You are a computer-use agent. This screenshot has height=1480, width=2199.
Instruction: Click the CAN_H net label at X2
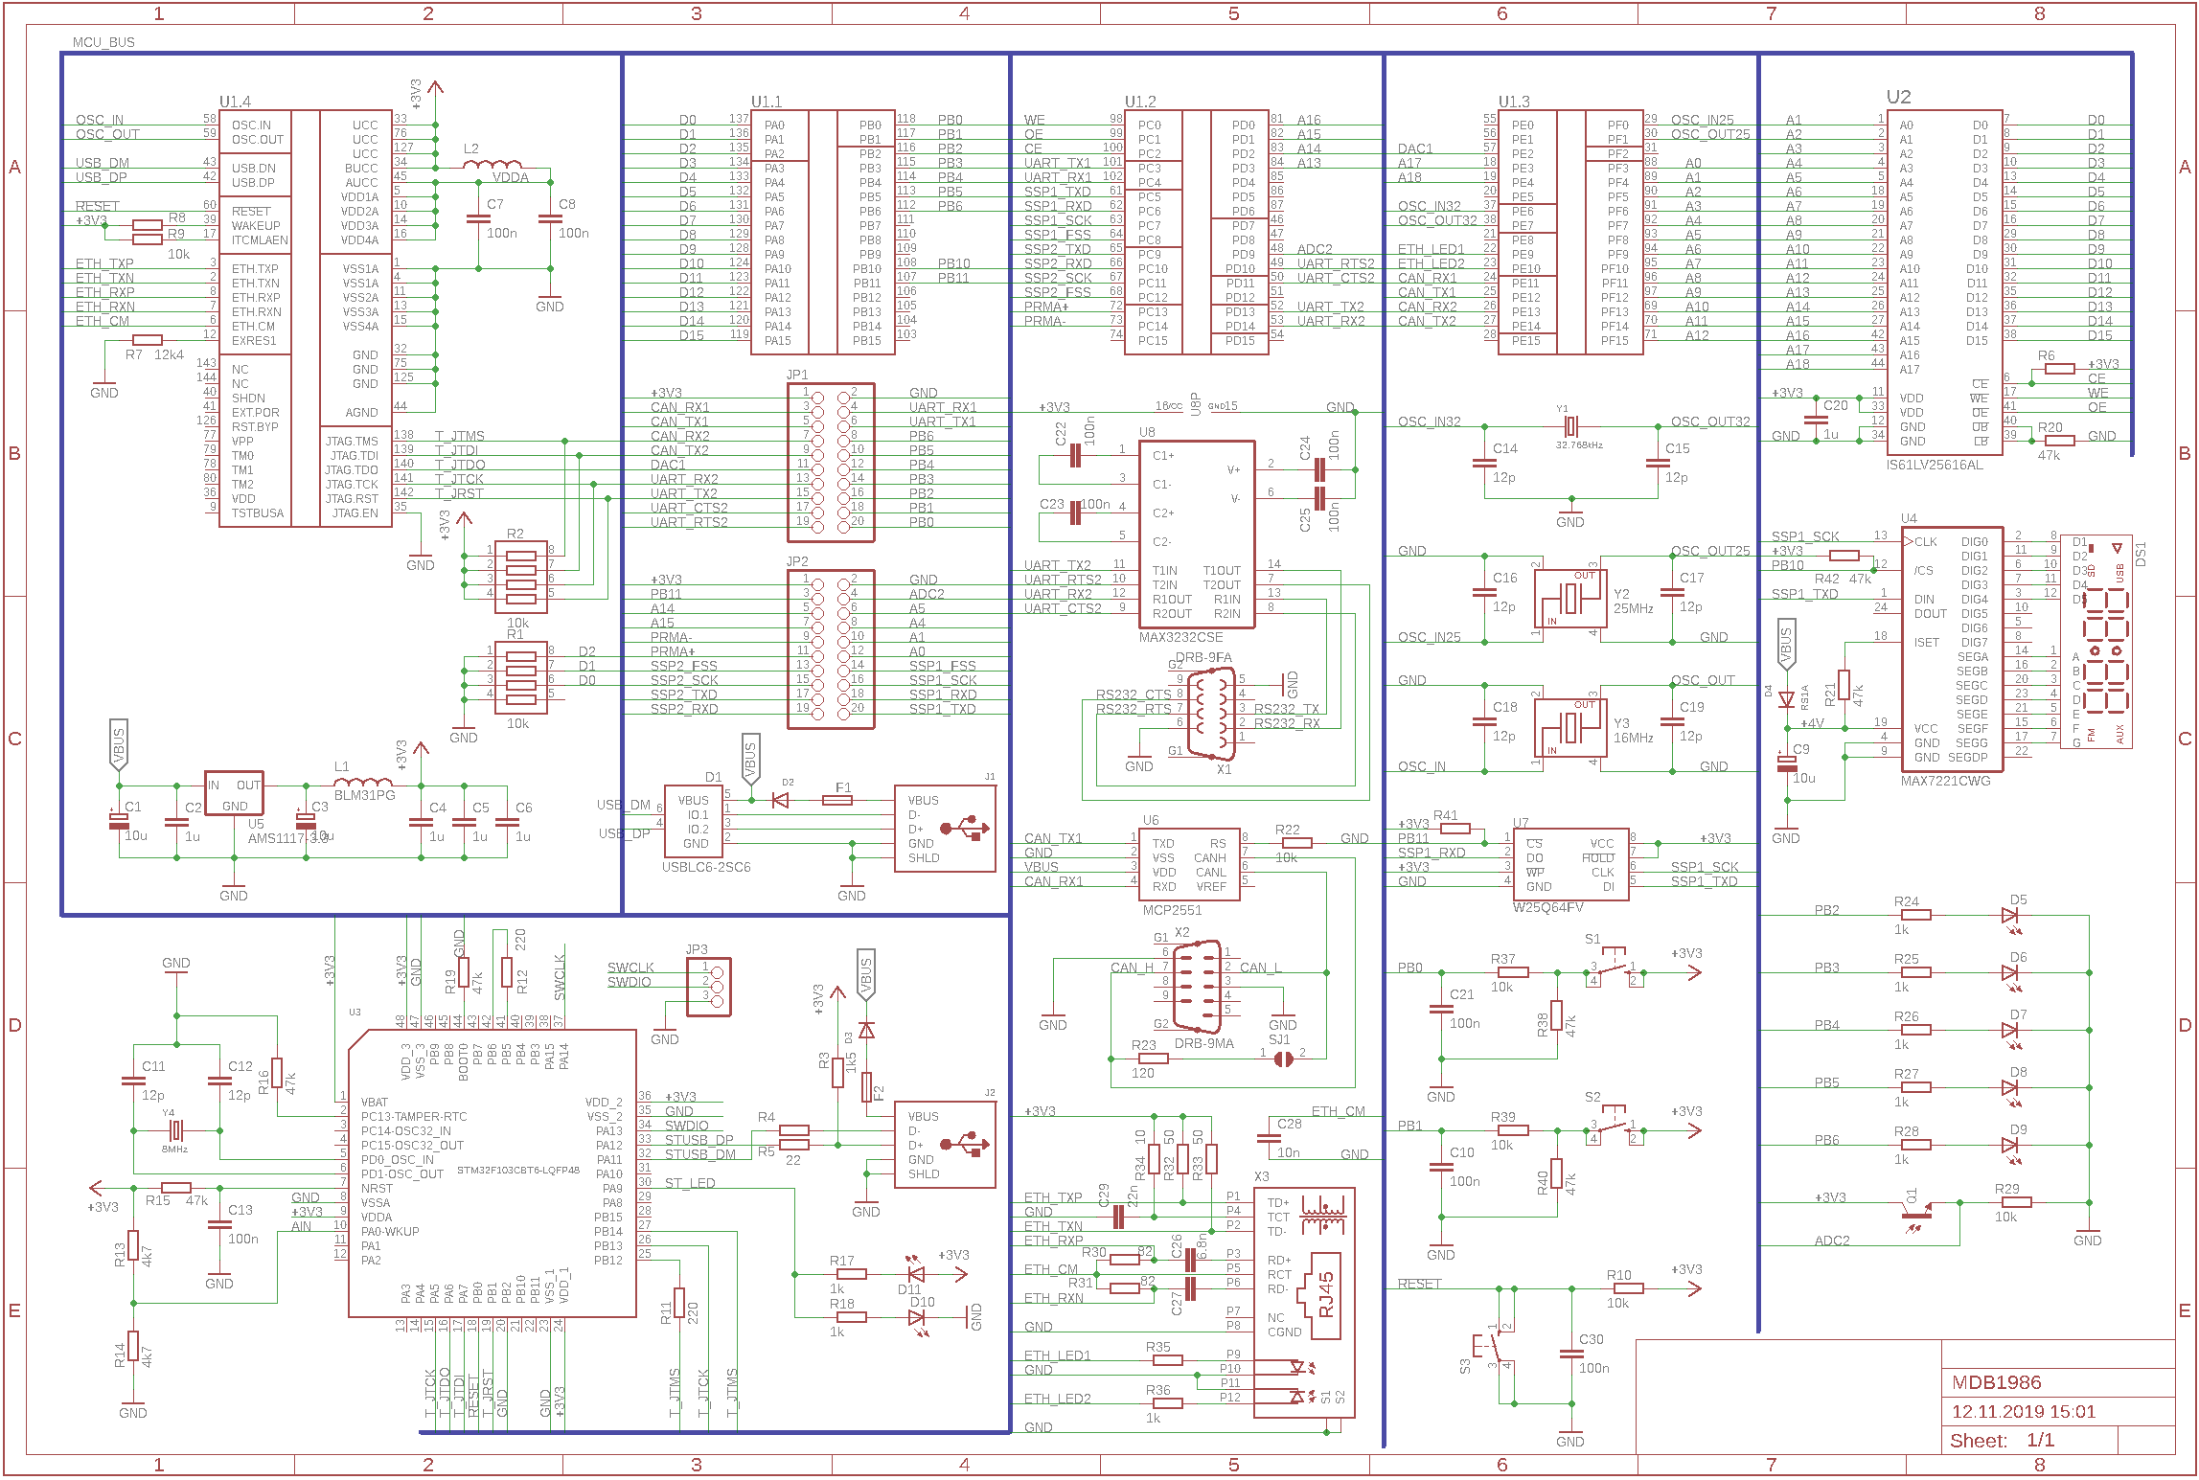(1132, 968)
